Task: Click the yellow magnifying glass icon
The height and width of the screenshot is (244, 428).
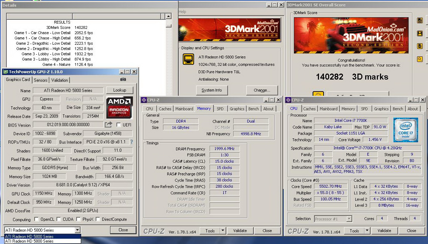Action: pyautogui.click(x=420, y=59)
